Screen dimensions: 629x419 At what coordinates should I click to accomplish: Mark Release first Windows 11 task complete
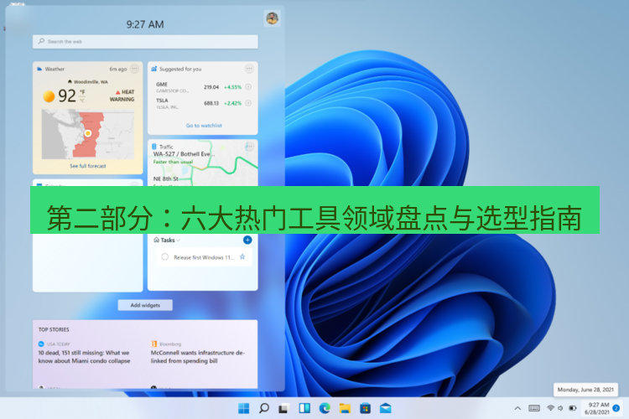click(x=165, y=256)
